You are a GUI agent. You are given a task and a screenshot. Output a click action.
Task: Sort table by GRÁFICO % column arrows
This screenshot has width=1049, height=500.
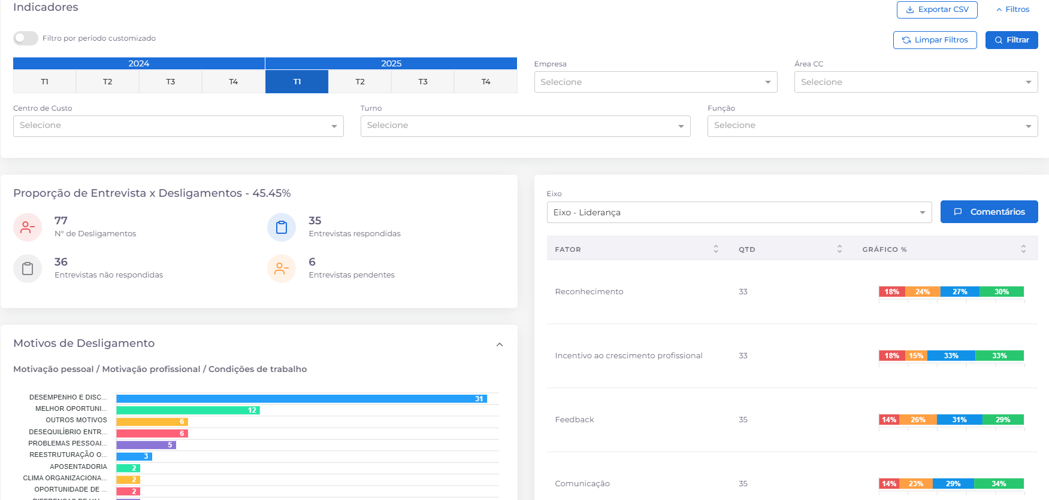(x=1023, y=249)
